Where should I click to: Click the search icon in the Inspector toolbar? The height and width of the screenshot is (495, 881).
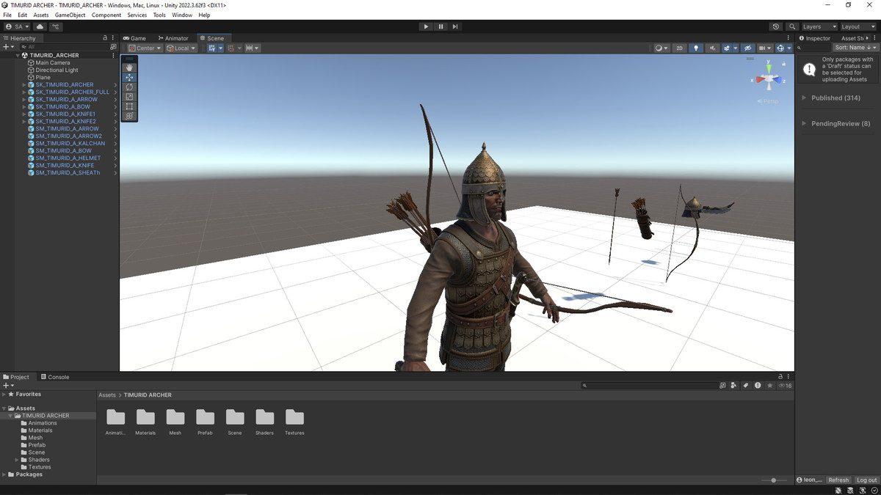point(800,48)
